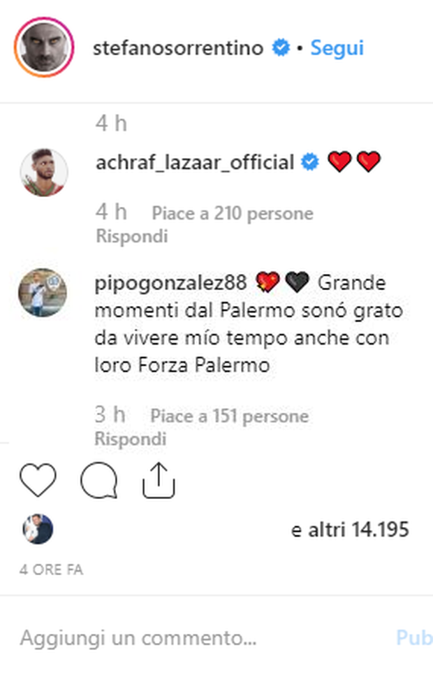Open the liker avatar beside likes count

pyautogui.click(x=38, y=529)
